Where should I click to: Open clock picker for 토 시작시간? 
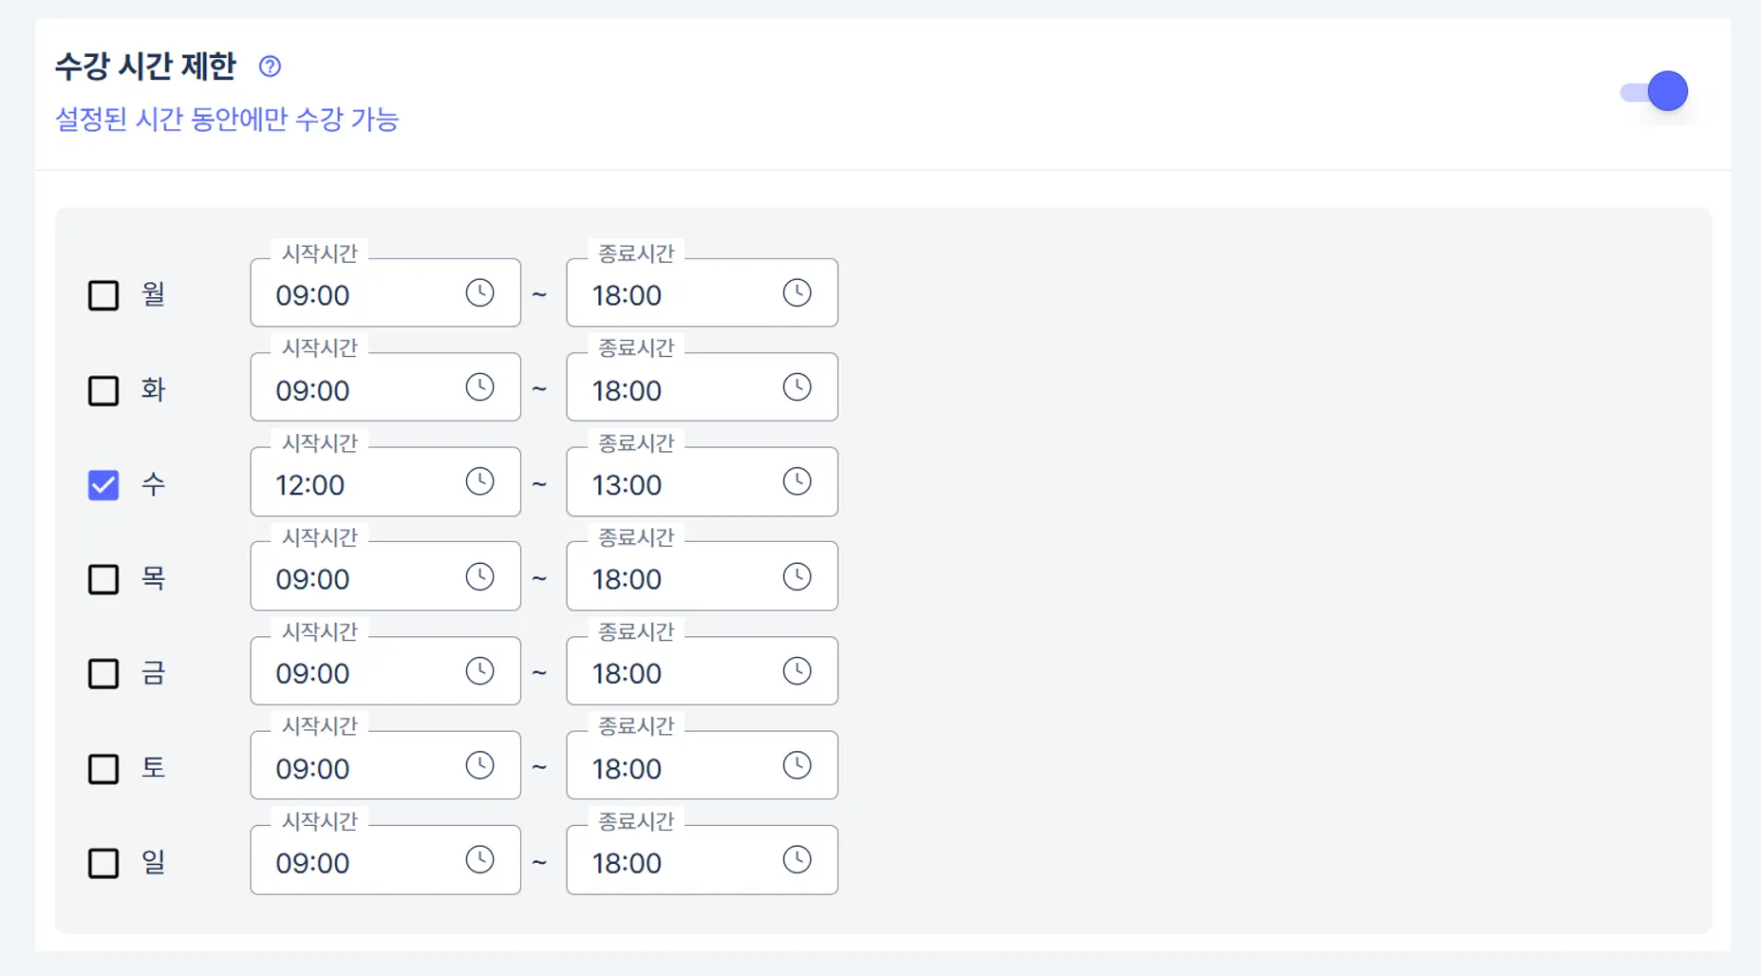tap(479, 765)
